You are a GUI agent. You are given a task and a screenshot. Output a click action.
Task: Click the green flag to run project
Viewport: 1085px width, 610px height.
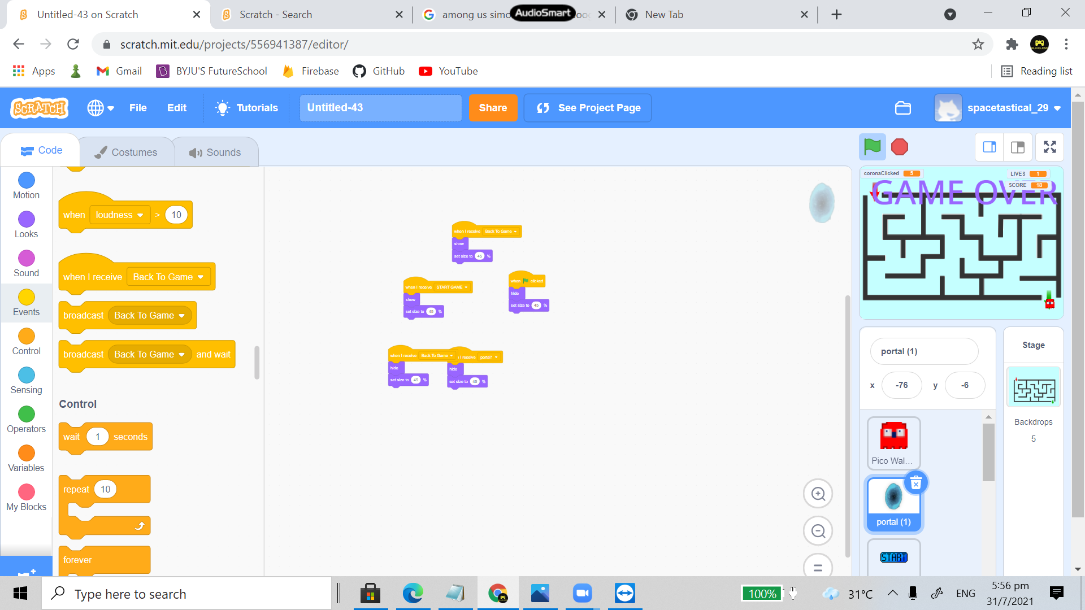tap(872, 147)
